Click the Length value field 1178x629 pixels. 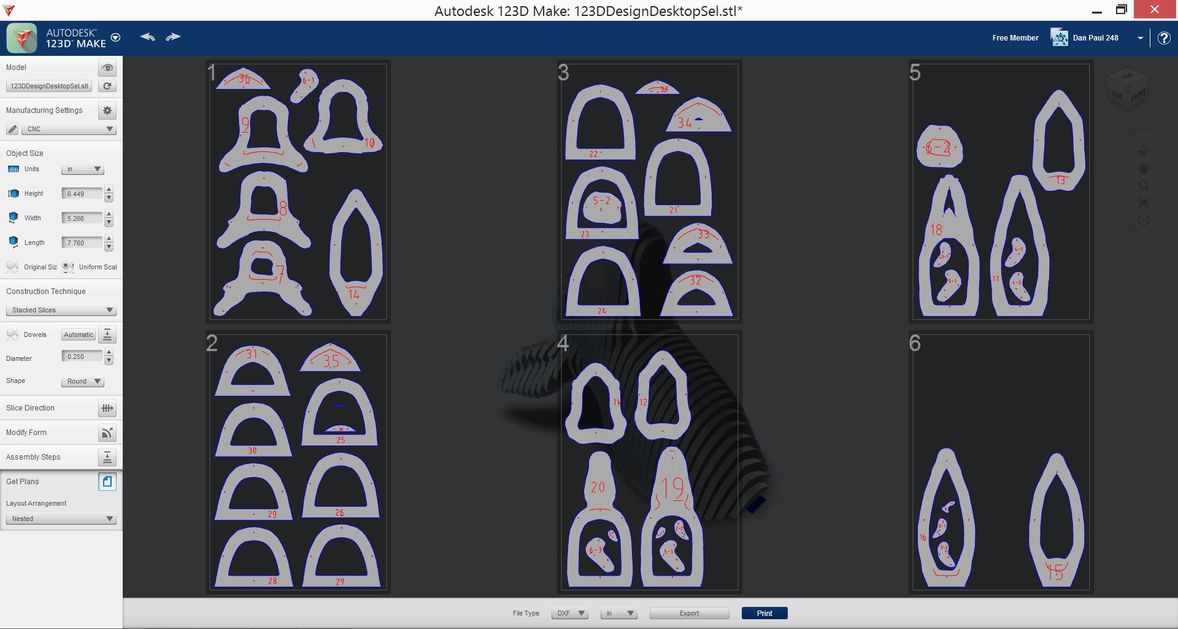click(82, 243)
